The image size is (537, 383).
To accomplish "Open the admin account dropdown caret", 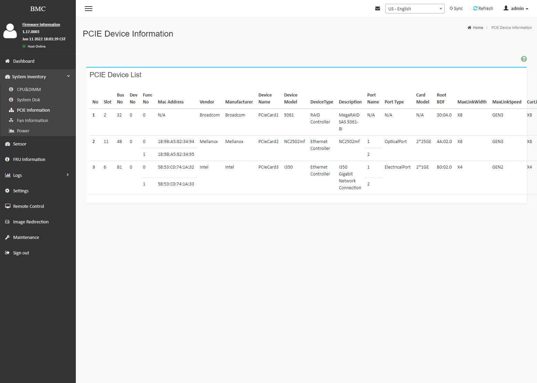I will 527,9.
